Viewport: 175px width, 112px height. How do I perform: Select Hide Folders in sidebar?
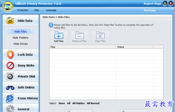click(20, 38)
